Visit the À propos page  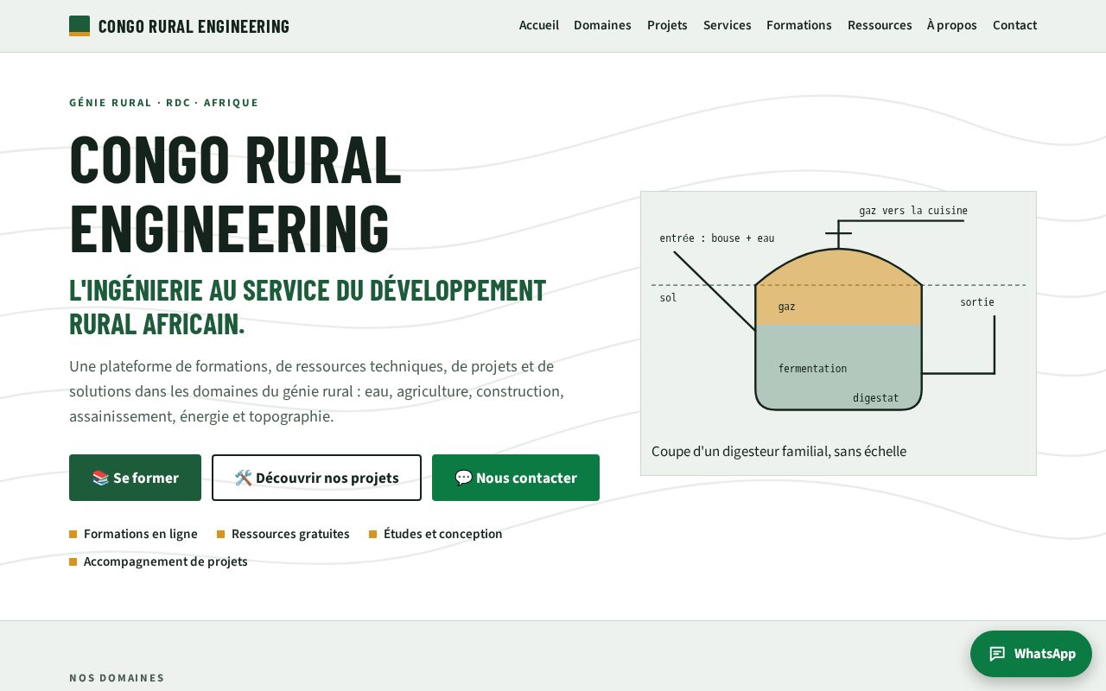click(952, 25)
